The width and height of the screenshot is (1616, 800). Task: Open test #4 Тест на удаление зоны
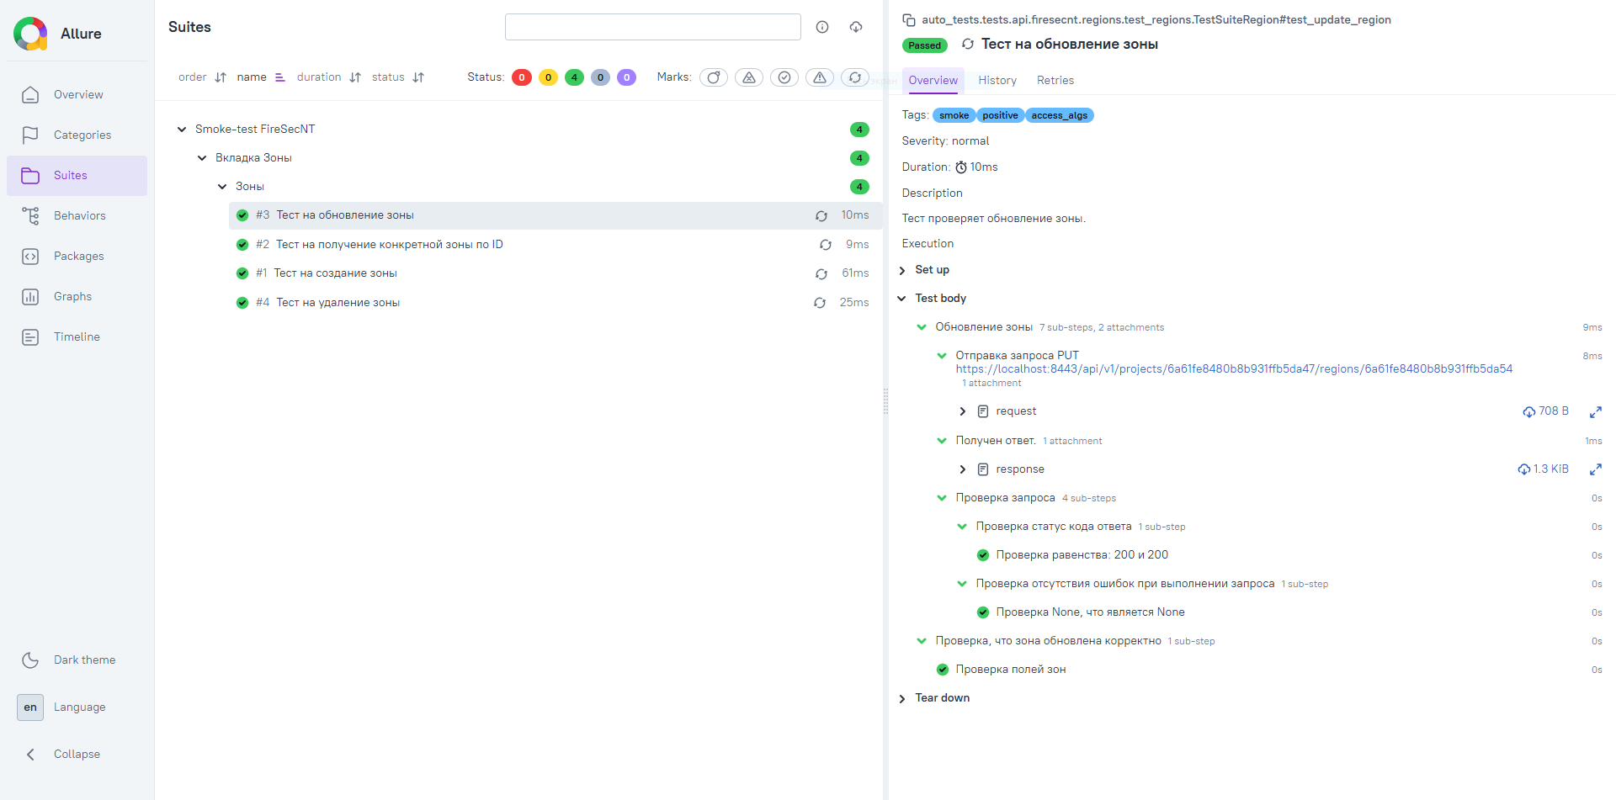click(555, 303)
